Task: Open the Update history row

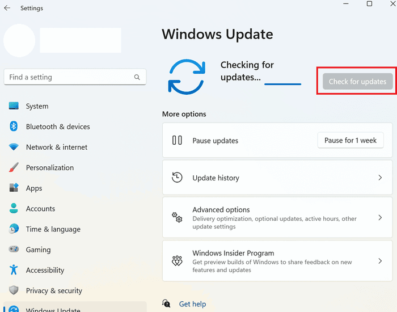Action: [x=277, y=178]
